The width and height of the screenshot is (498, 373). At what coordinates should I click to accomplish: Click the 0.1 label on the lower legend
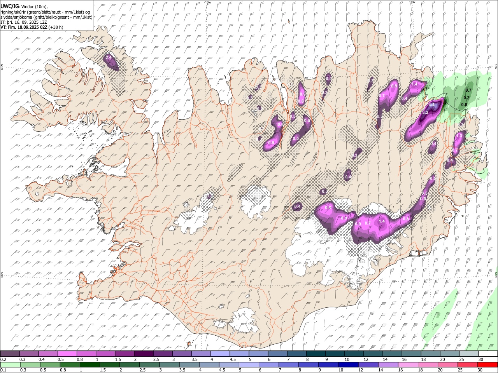pos(3,370)
